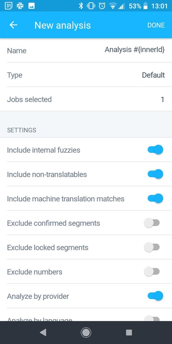The image size is (172, 344).
Task: Toggle Include machine translation matches
Action: tap(155, 199)
